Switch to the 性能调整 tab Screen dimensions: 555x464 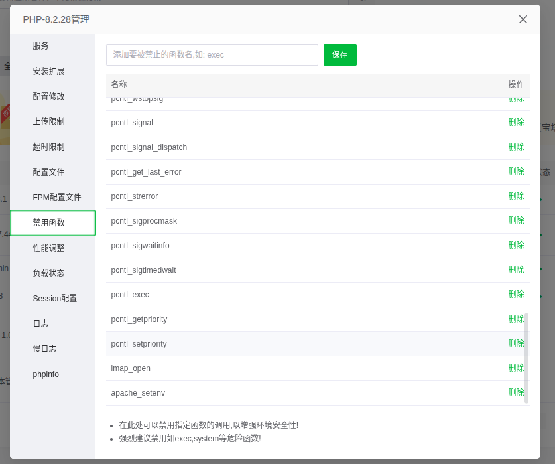click(49, 248)
